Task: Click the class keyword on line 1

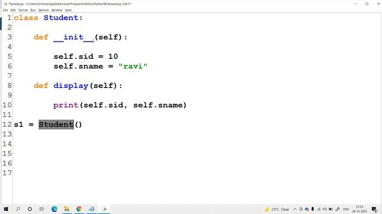Action: pyautogui.click(x=26, y=18)
